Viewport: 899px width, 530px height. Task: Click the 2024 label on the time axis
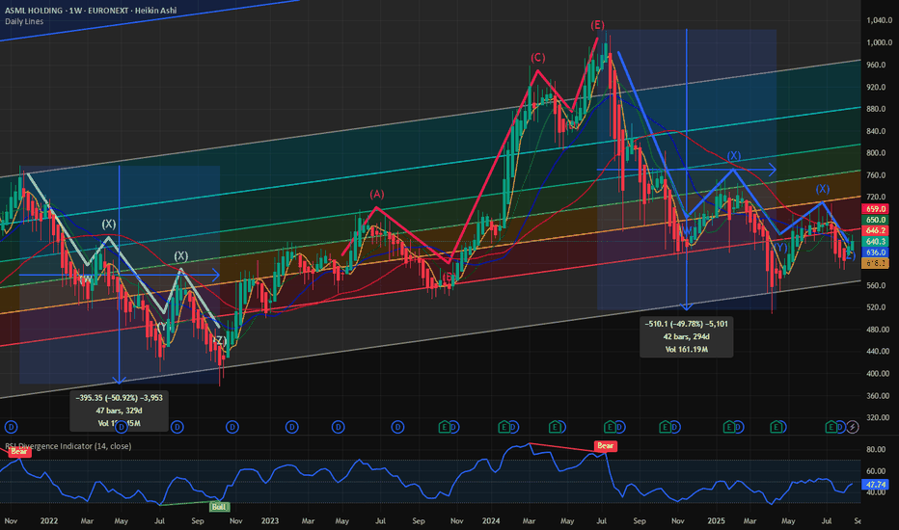click(491, 520)
